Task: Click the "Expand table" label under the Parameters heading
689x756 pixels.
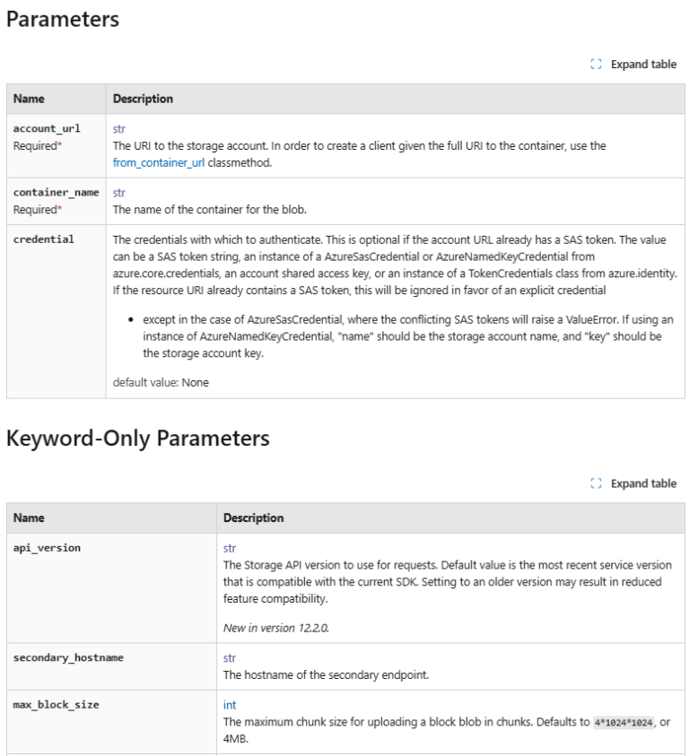Action: (x=643, y=65)
